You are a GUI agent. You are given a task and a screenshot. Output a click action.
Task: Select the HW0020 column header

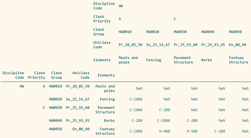[152, 32]
